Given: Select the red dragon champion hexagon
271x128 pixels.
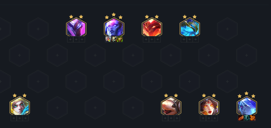Looking at the screenshot, I should click(152, 28).
